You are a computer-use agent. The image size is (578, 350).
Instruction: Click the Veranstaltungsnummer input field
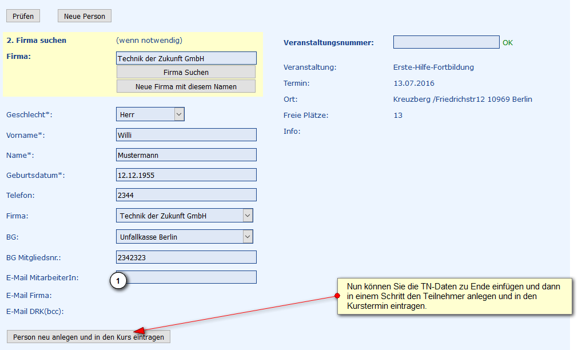[446, 42]
